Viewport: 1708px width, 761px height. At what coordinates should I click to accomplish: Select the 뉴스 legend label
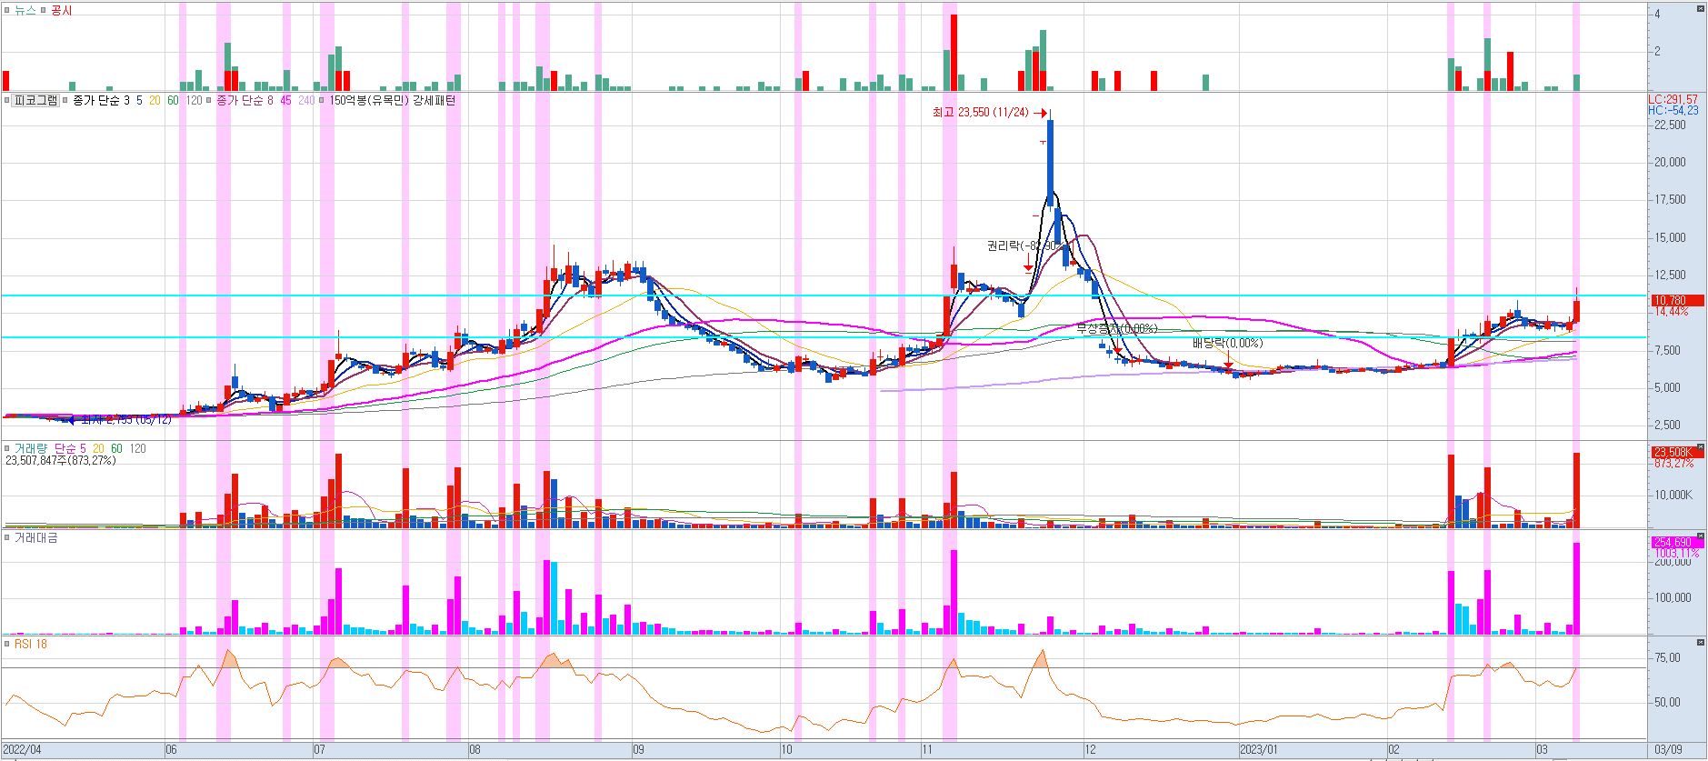click(25, 10)
